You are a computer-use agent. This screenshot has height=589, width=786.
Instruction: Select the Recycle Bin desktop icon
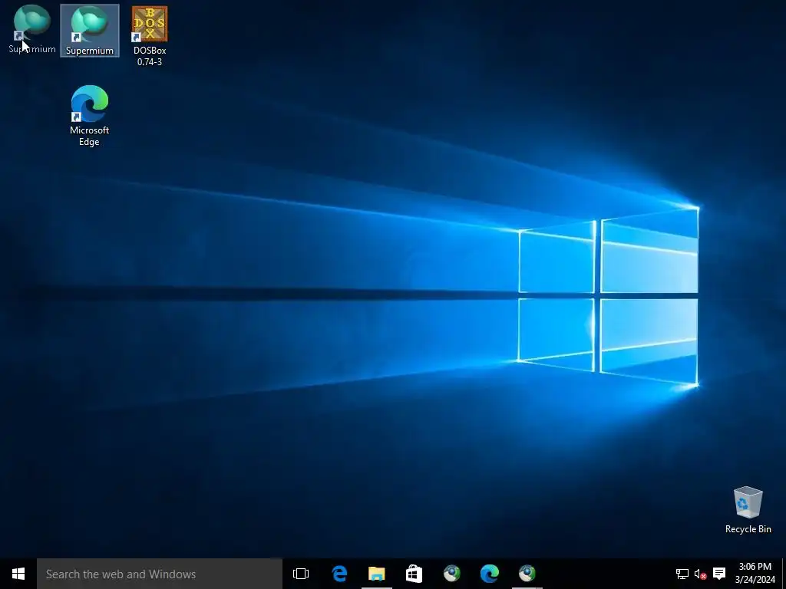click(748, 510)
